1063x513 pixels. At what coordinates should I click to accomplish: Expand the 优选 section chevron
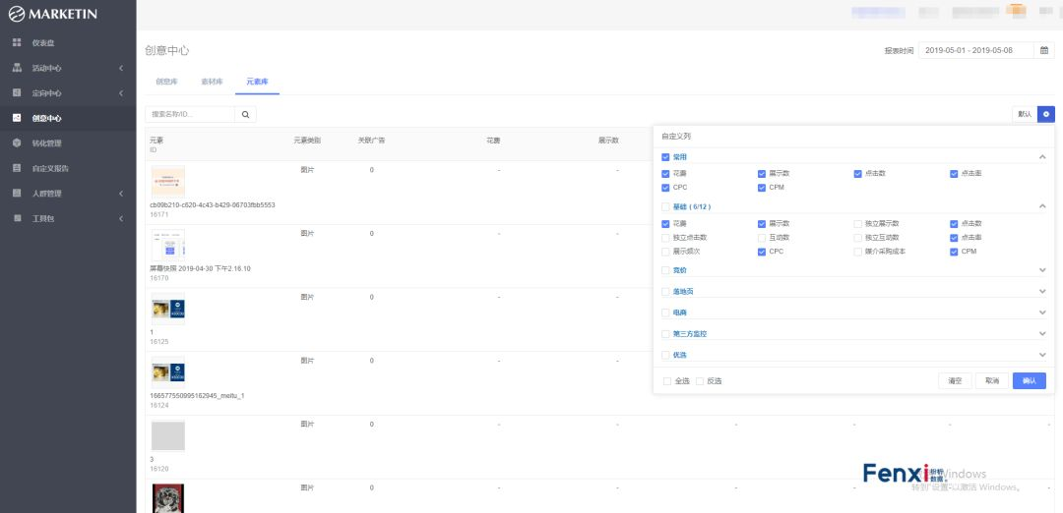(1042, 355)
